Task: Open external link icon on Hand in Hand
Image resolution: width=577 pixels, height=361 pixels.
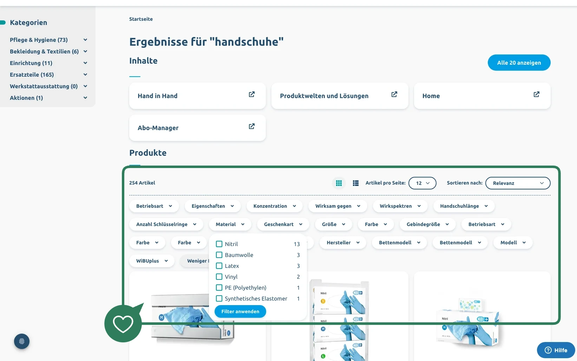Action: point(252,94)
